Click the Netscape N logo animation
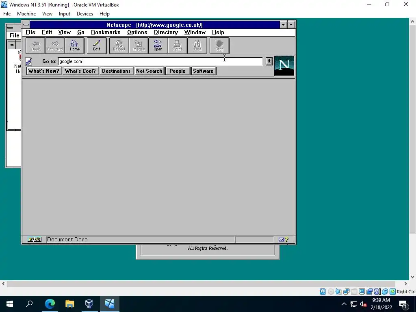 coord(284,65)
